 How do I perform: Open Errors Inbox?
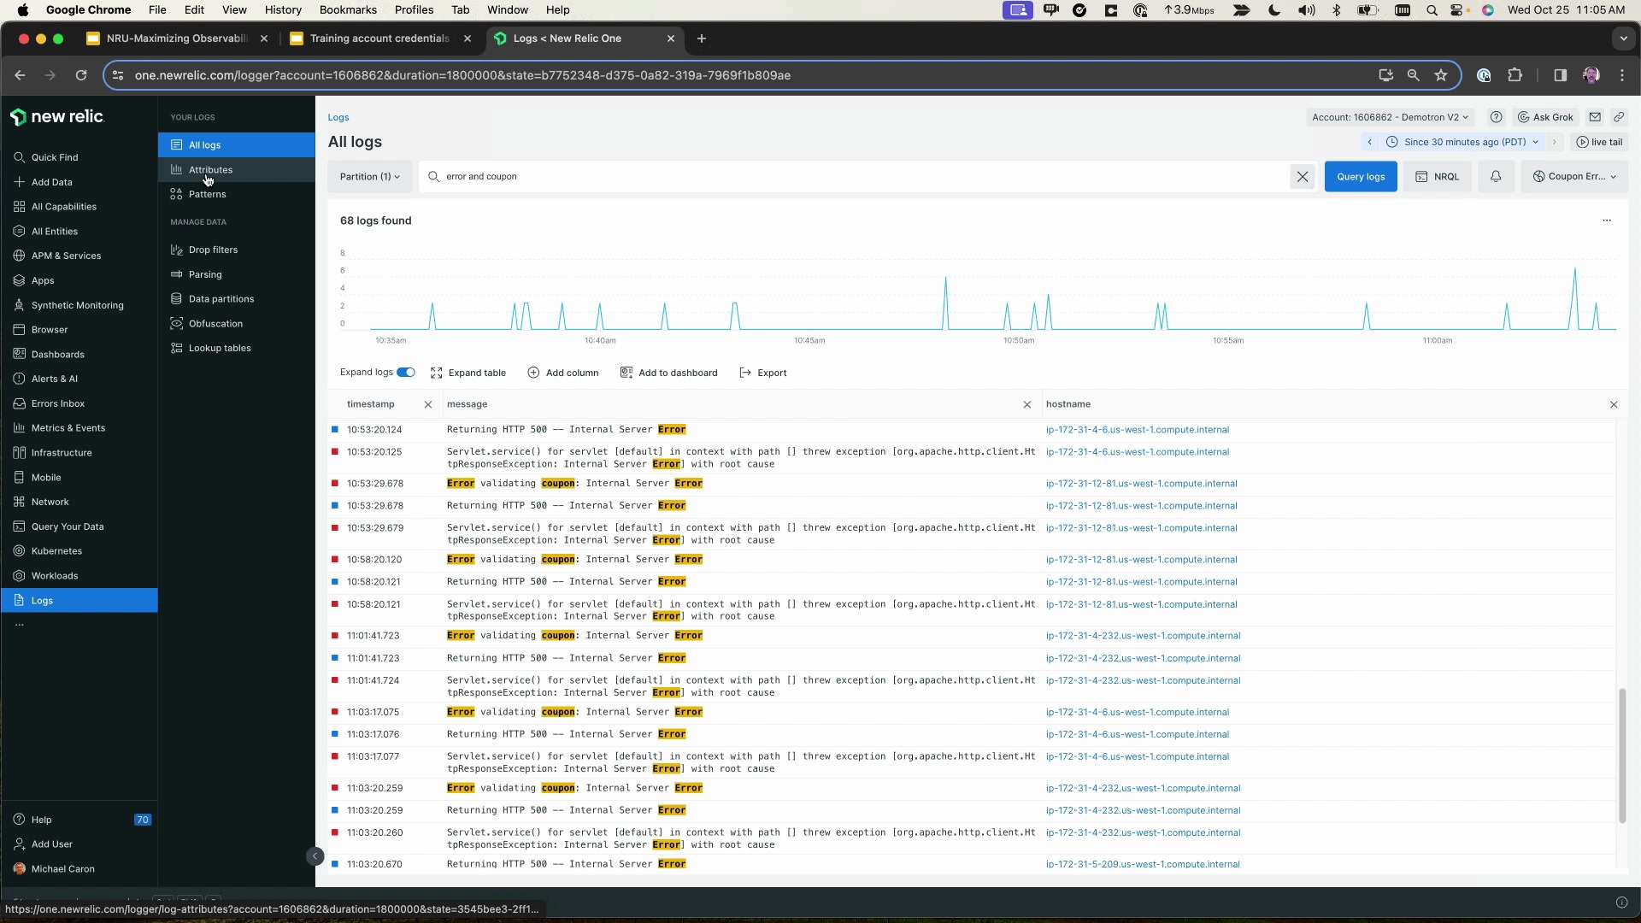57,403
